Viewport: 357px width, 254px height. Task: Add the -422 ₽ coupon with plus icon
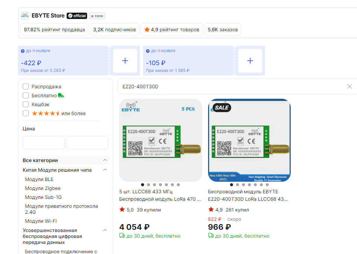tap(125, 61)
